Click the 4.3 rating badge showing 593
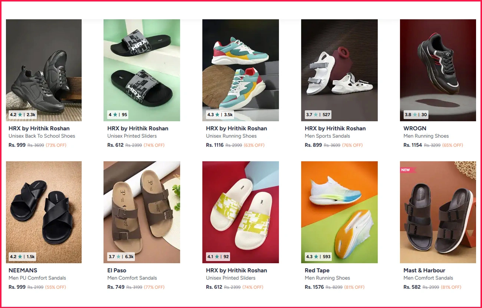Image resolution: width=482 pixels, height=308 pixels. click(318, 257)
